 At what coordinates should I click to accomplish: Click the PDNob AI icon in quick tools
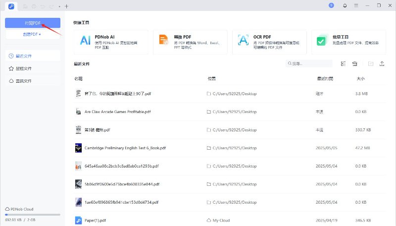(x=85, y=40)
